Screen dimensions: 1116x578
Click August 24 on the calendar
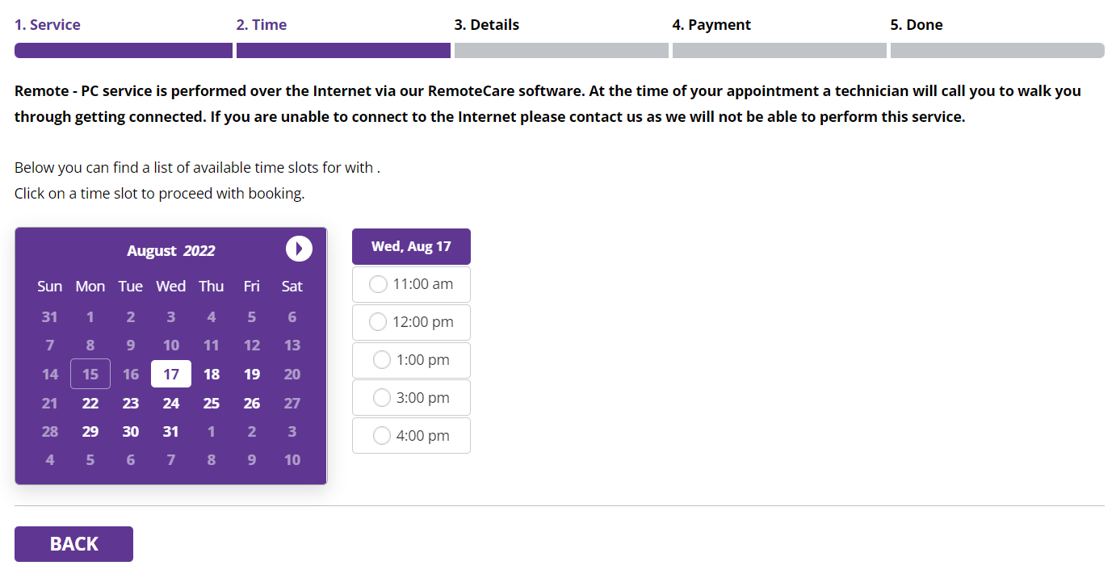pos(171,404)
